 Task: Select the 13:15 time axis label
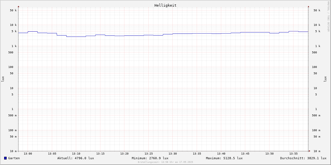coord(100,154)
